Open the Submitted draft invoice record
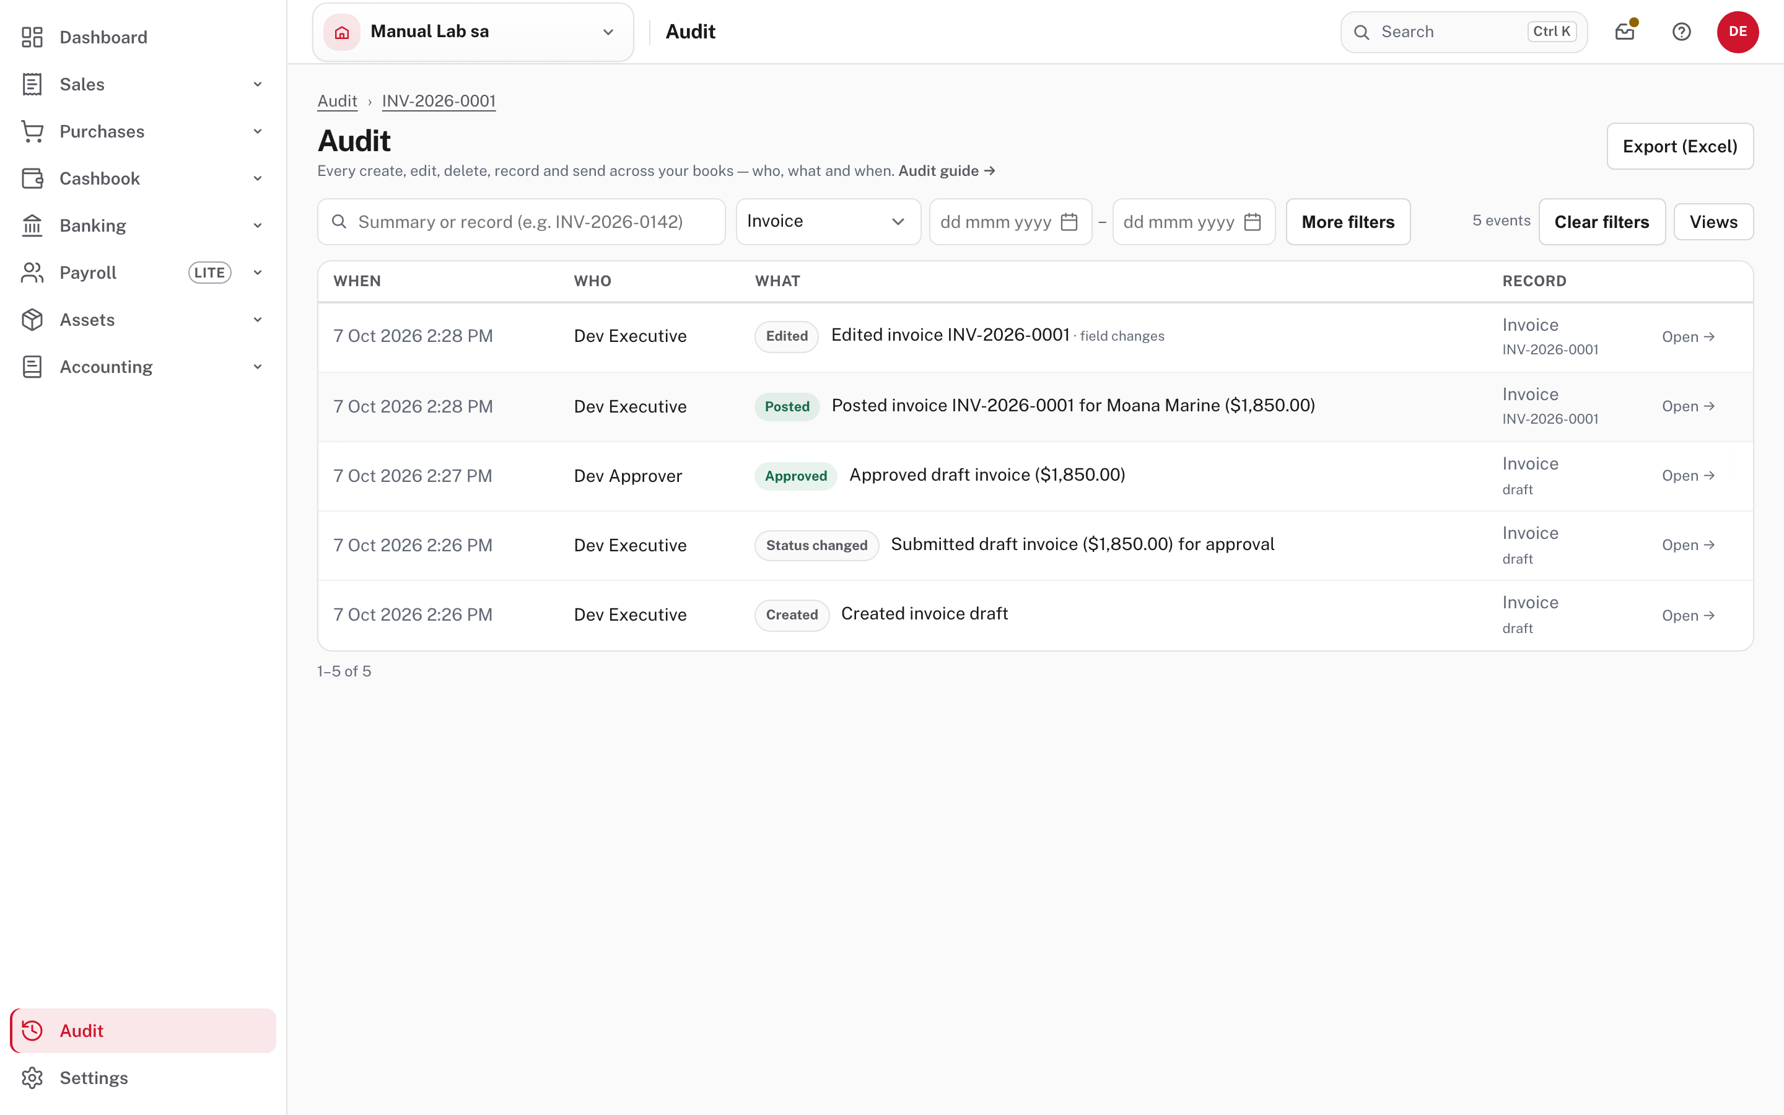Screen dimensions: 1784x1115 tap(1688, 545)
